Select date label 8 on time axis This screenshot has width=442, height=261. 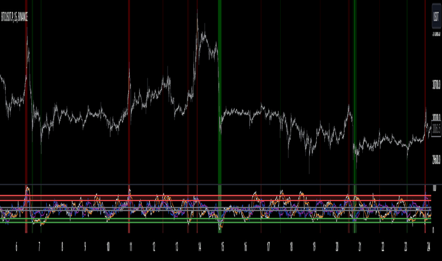pyautogui.click(x=62, y=247)
